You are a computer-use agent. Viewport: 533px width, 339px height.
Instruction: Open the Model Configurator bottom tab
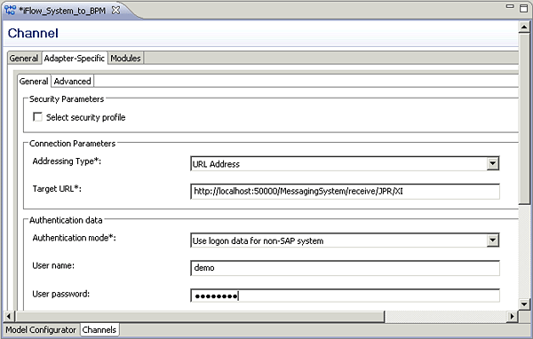(41, 330)
